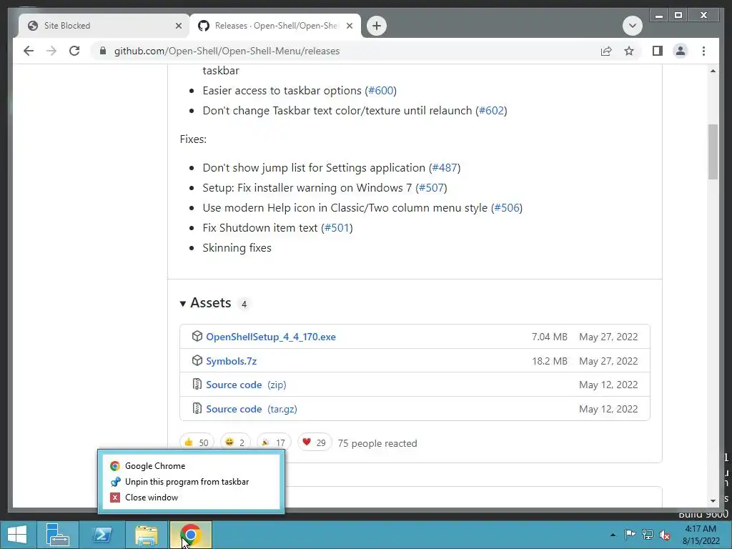This screenshot has width=732, height=549.
Task: Open issue link #602
Action: tap(491, 111)
